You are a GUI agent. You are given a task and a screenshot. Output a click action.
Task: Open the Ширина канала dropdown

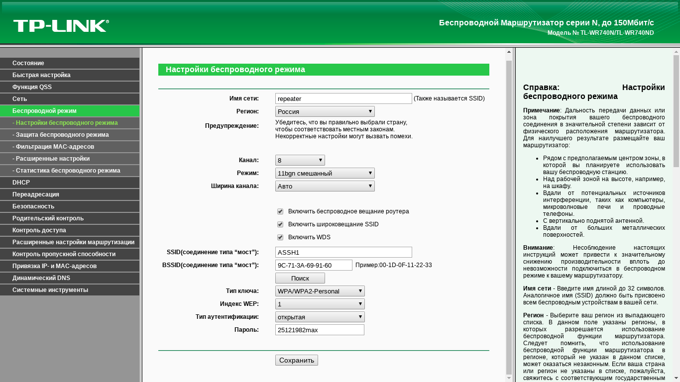point(325,186)
